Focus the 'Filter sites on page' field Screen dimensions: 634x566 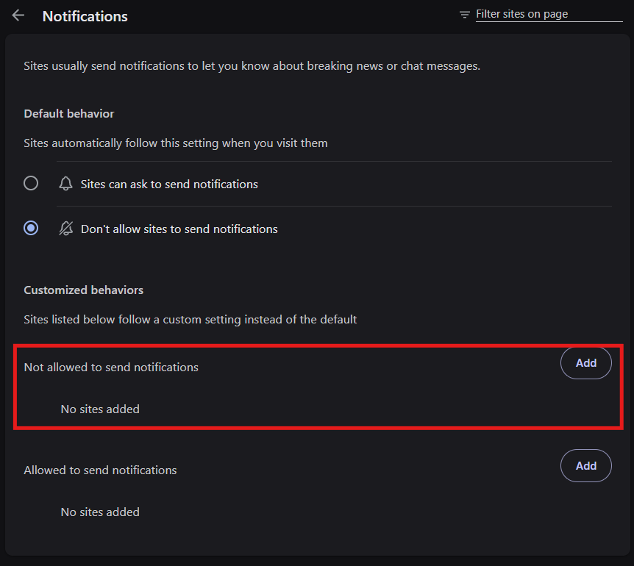click(x=549, y=14)
